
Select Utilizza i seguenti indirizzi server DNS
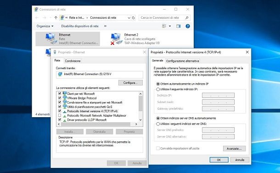tap(158, 124)
